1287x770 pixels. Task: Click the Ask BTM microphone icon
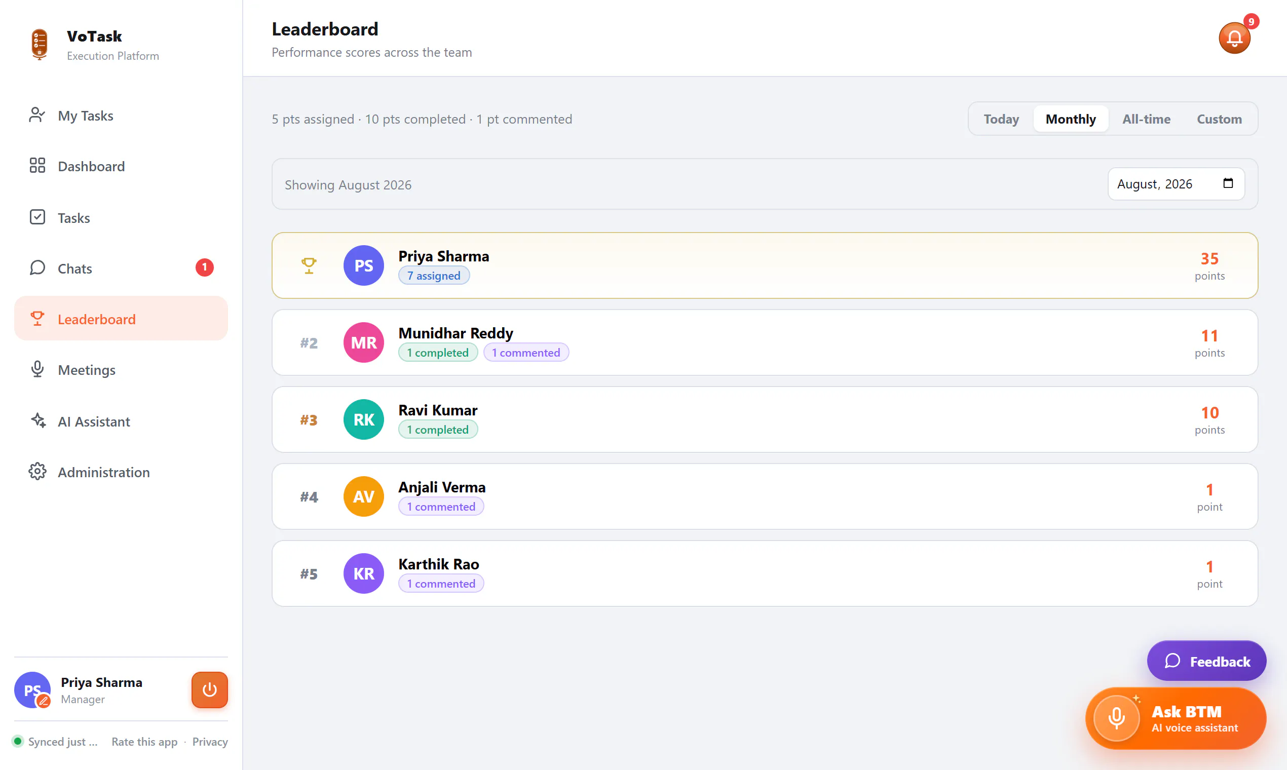(x=1116, y=719)
